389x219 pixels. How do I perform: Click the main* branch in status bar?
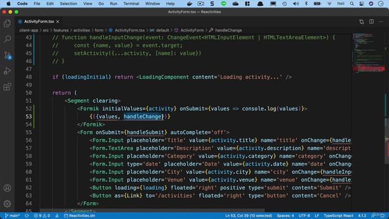point(12,216)
